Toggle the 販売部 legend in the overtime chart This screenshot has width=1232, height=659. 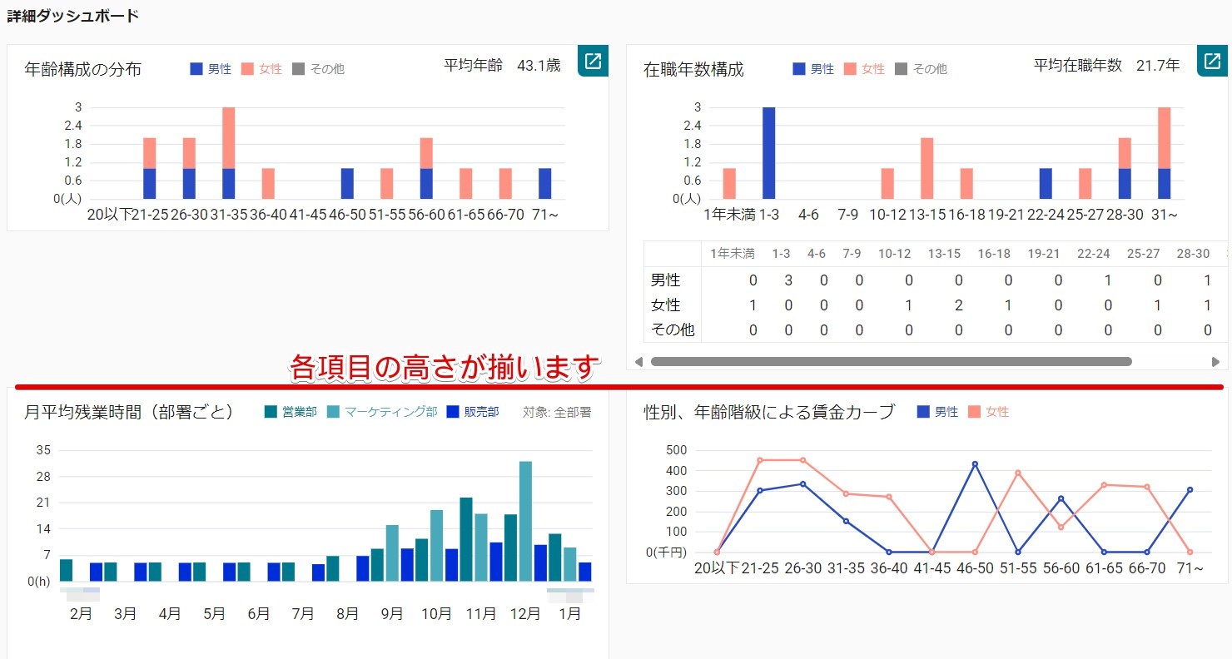473,412
